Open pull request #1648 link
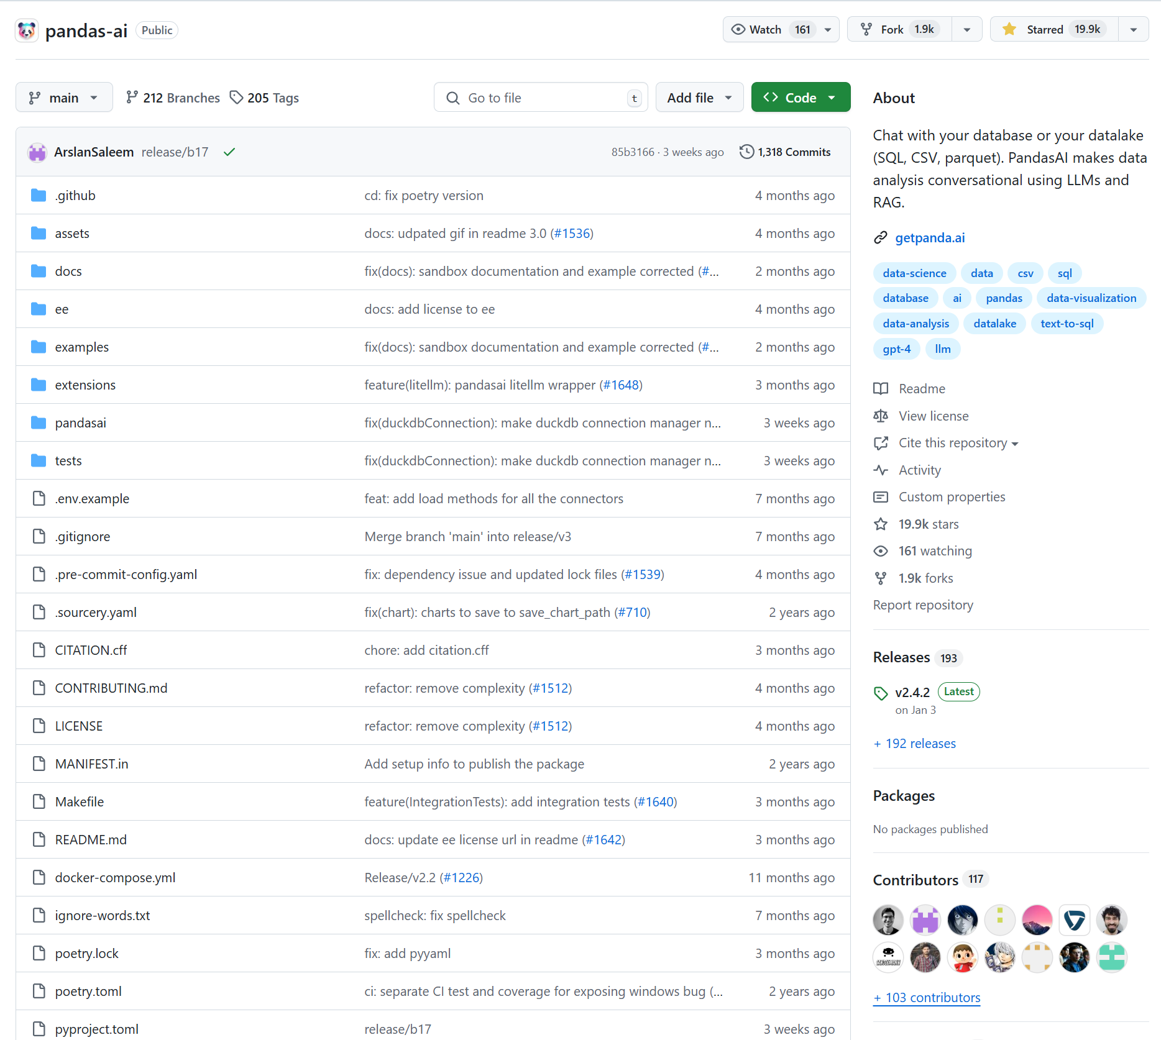This screenshot has height=1040, width=1161. (621, 385)
